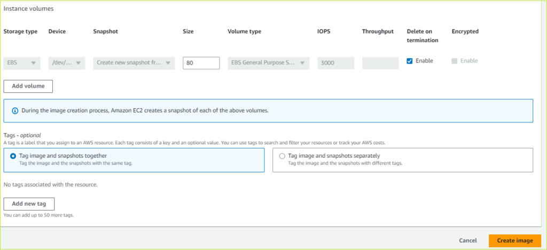Image resolution: width=547 pixels, height=250 pixels.
Task: Click the info icon in the snapshot notice
Action: [x=15, y=111]
